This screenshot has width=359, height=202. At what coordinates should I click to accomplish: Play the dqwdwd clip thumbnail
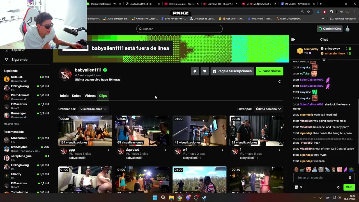click(142, 131)
